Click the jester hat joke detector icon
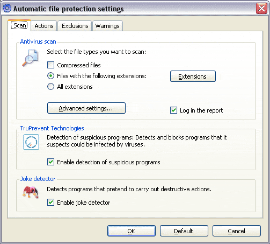Viewport: 270px width, 244px height. (31, 192)
